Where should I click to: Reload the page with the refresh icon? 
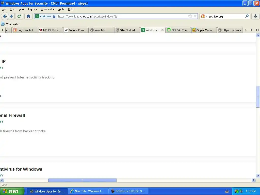[19, 16]
